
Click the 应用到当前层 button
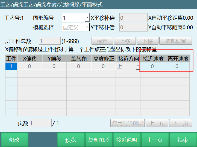[127, 123]
